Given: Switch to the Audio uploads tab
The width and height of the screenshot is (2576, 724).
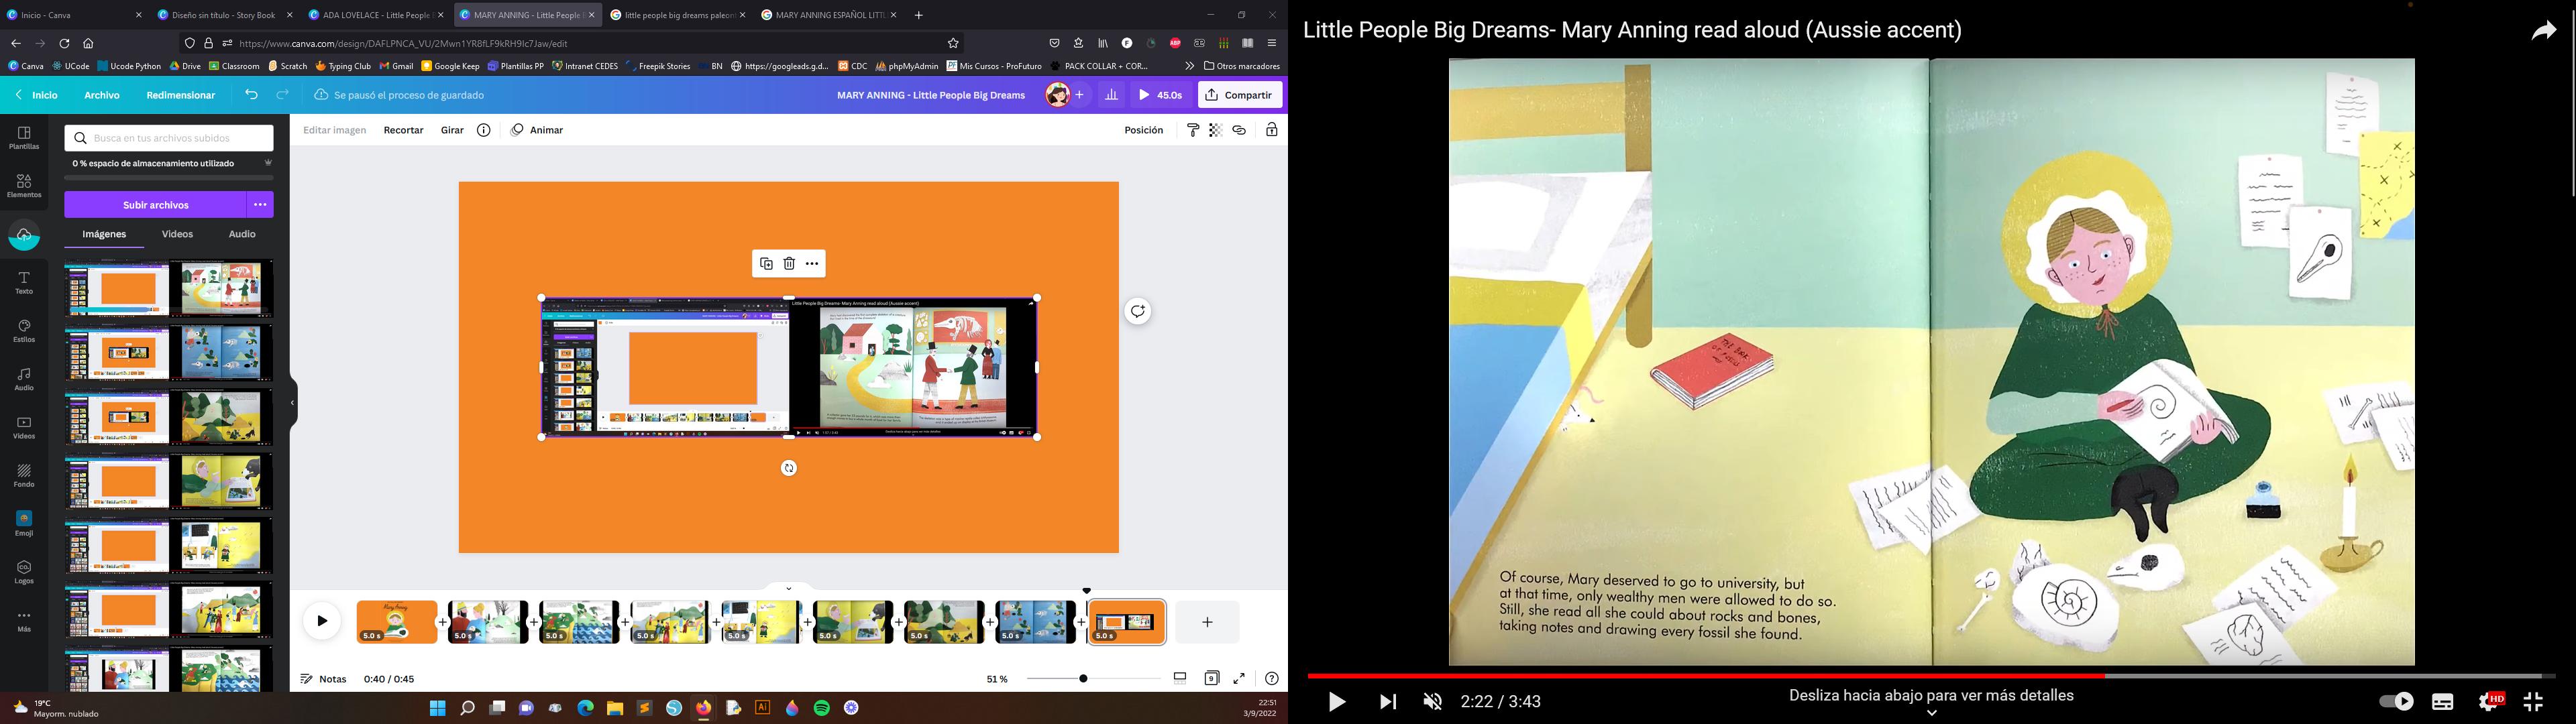Looking at the screenshot, I should pyautogui.click(x=242, y=234).
